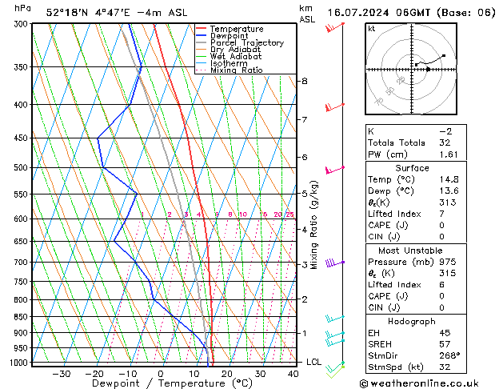Select the Dry Adiabat legend entry

tap(234, 50)
